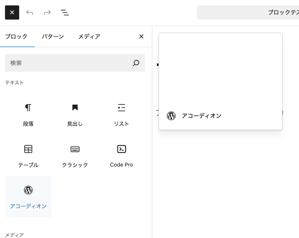This screenshot has width=299, height=238.
Task: Insert a テーブル table block
Action: click(28, 156)
